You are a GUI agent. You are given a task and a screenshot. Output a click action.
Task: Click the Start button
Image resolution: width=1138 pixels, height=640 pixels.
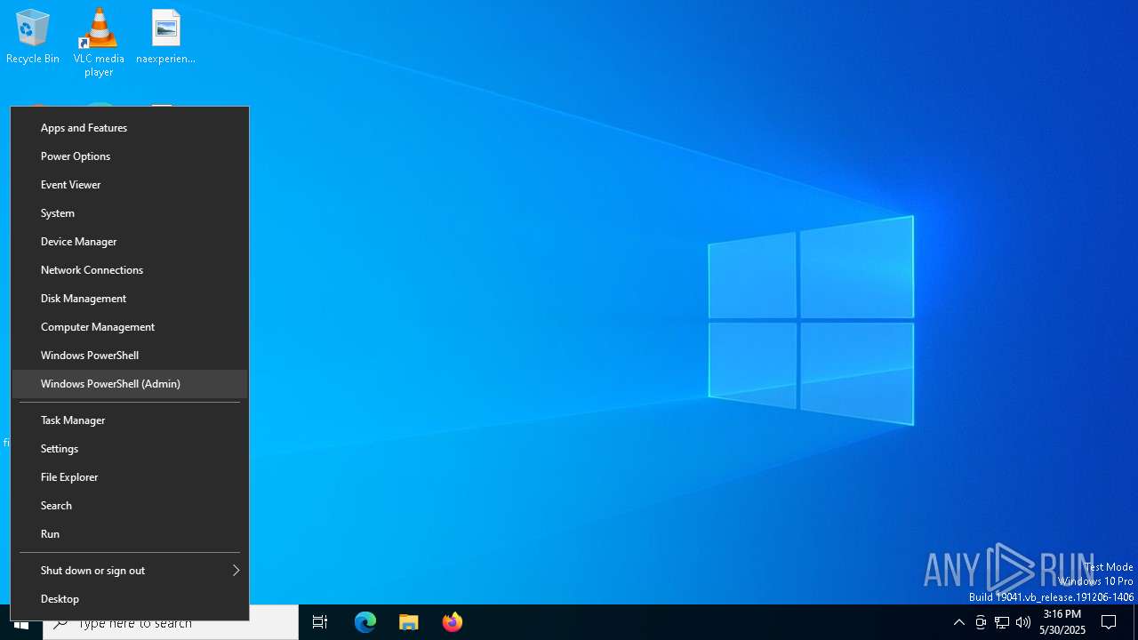point(21,623)
